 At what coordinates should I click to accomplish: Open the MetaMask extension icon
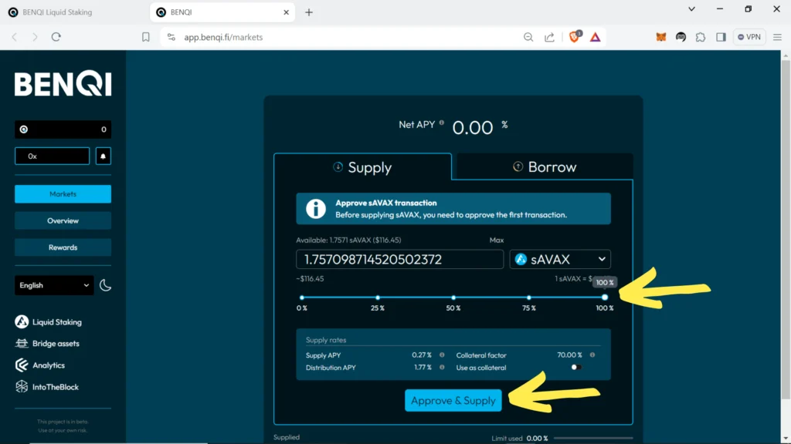(660, 36)
